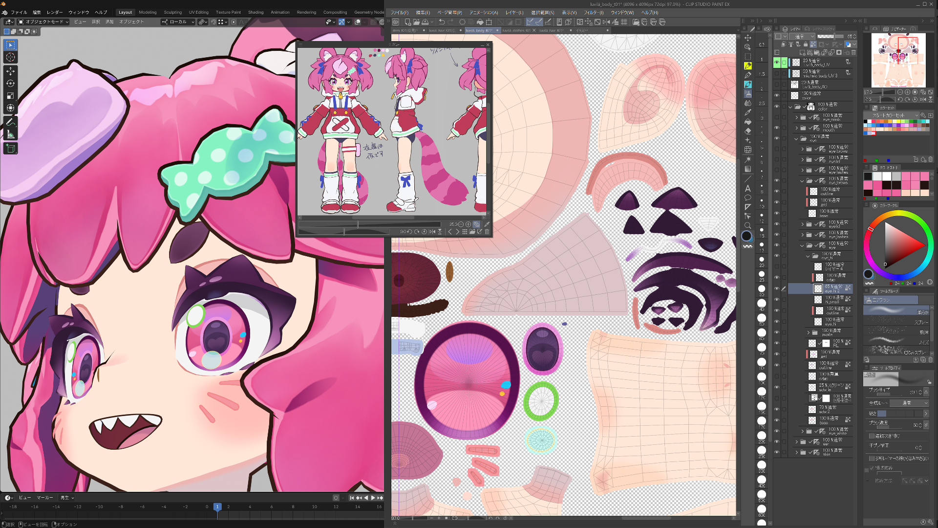Activate the Eraser tool in Clip Studio
The height and width of the screenshot is (528, 938).
[x=747, y=131]
